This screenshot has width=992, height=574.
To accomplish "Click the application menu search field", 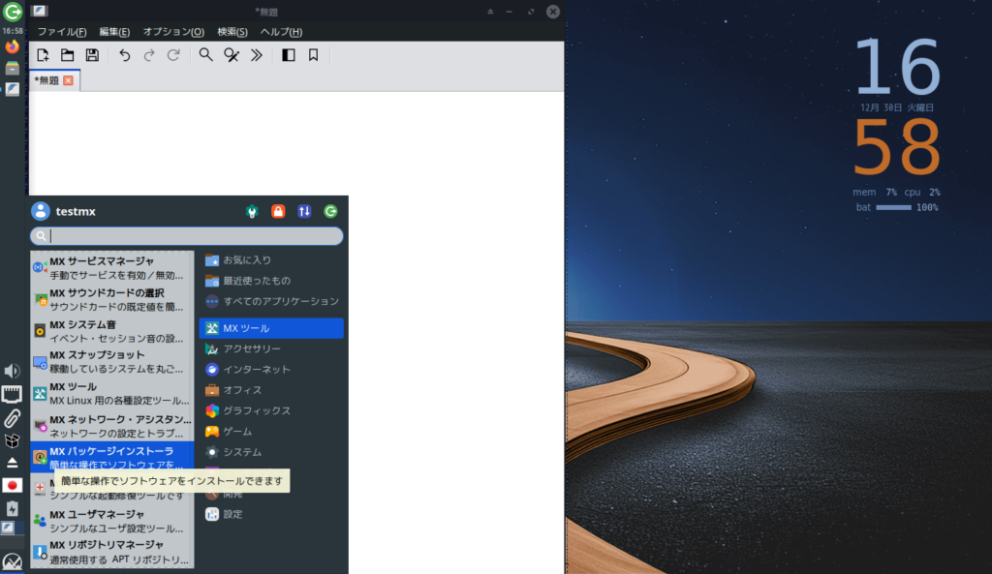I will 194,236.
